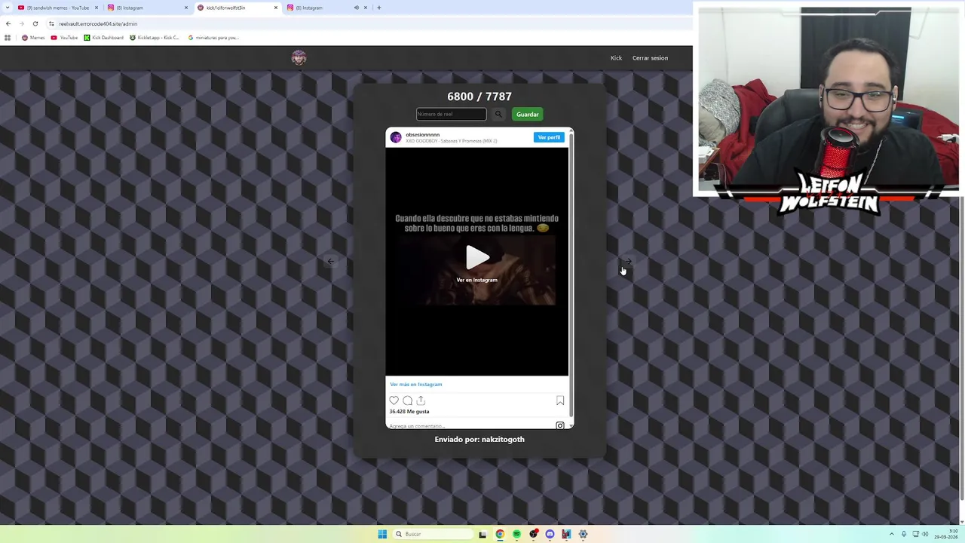Focus the Número de reel input field
Viewport: 965px width, 543px height.
pyautogui.click(x=451, y=114)
